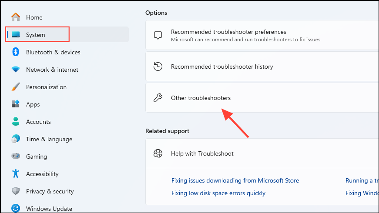379x213 pixels.
Task: Open Recommended troubleshooter history
Action: click(x=262, y=67)
